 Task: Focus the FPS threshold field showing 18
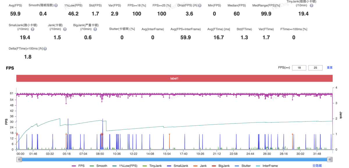pos(299,68)
